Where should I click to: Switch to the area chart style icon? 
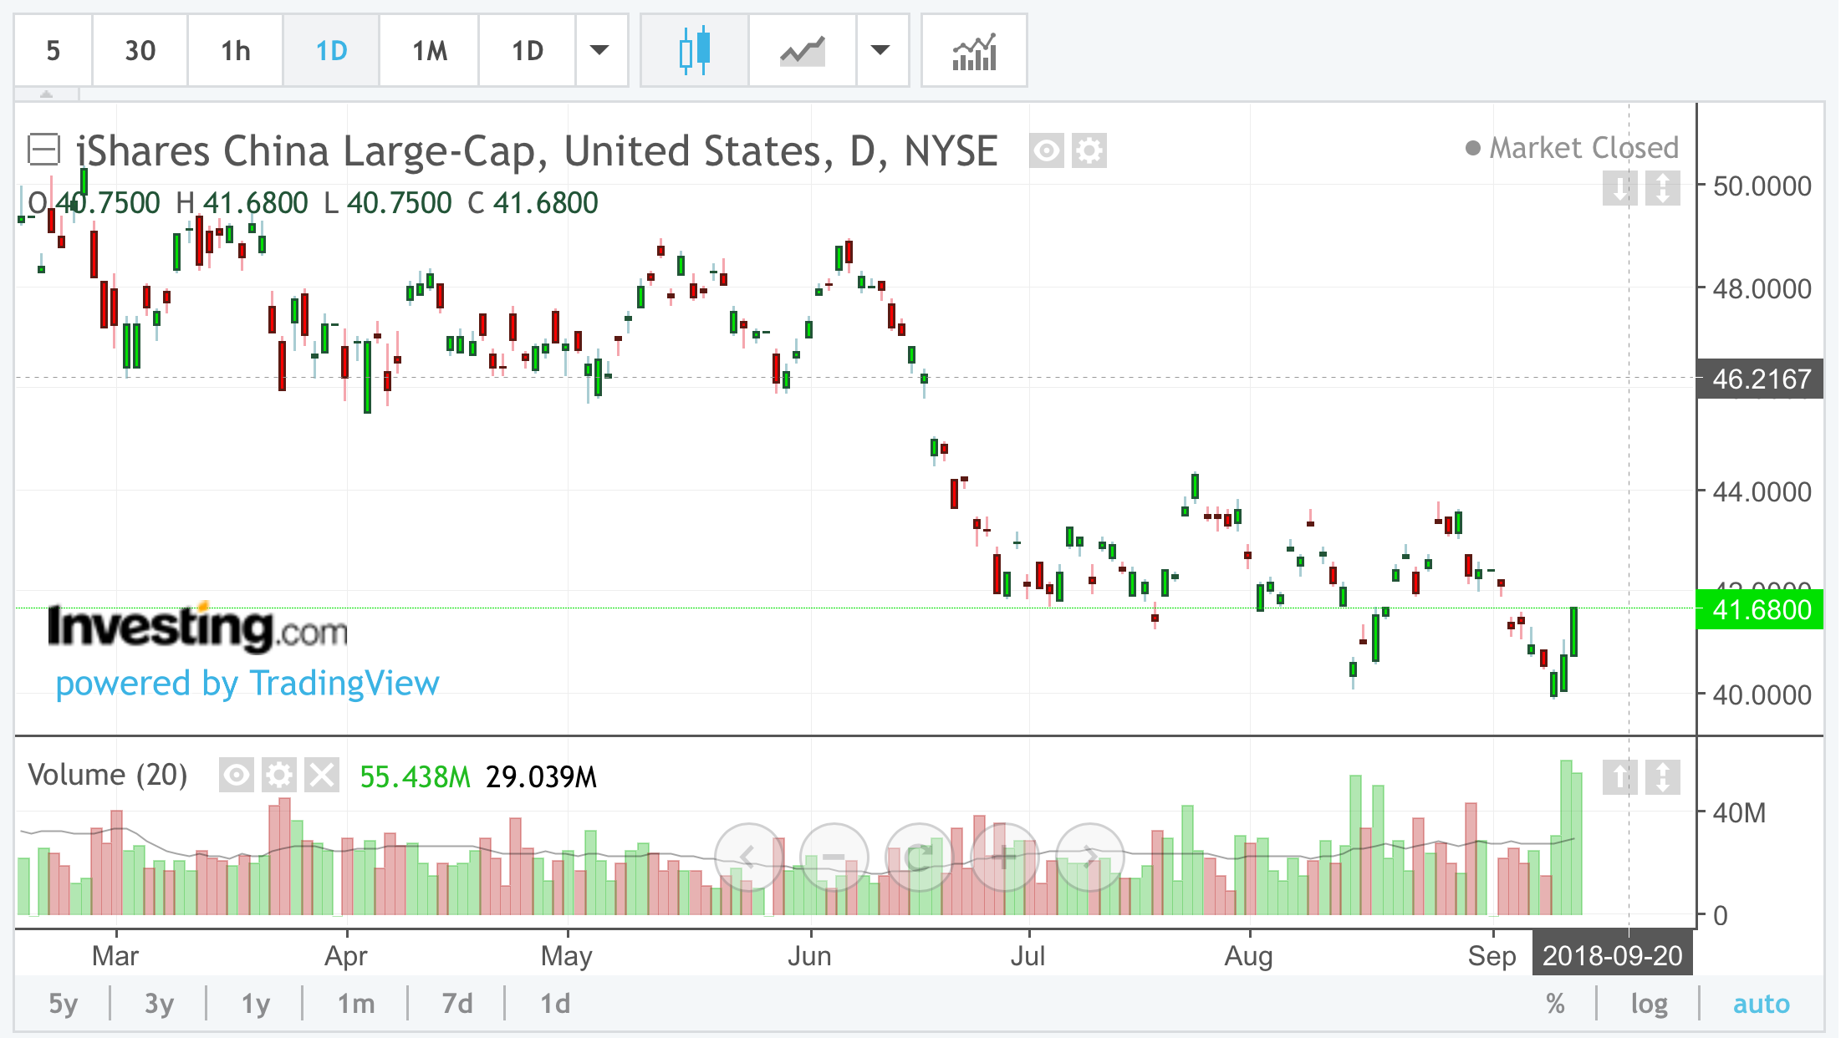(802, 50)
